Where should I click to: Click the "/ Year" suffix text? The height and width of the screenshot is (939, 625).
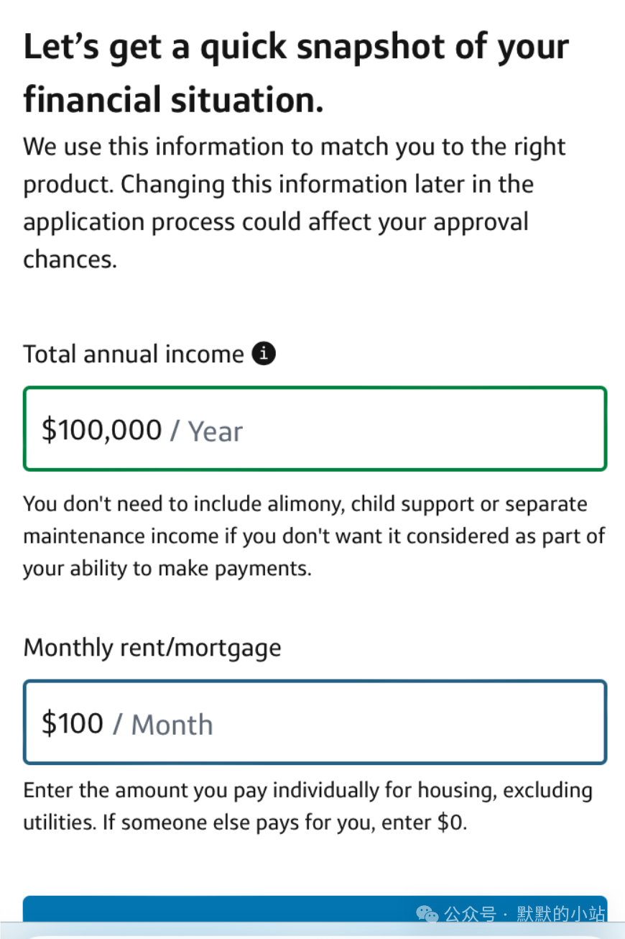206,431
